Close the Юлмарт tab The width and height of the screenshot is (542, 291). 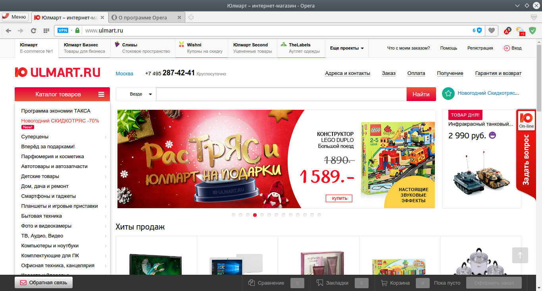[103, 17]
